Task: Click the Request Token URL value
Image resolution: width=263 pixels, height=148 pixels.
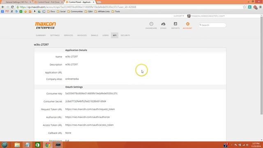Action: click(90, 109)
